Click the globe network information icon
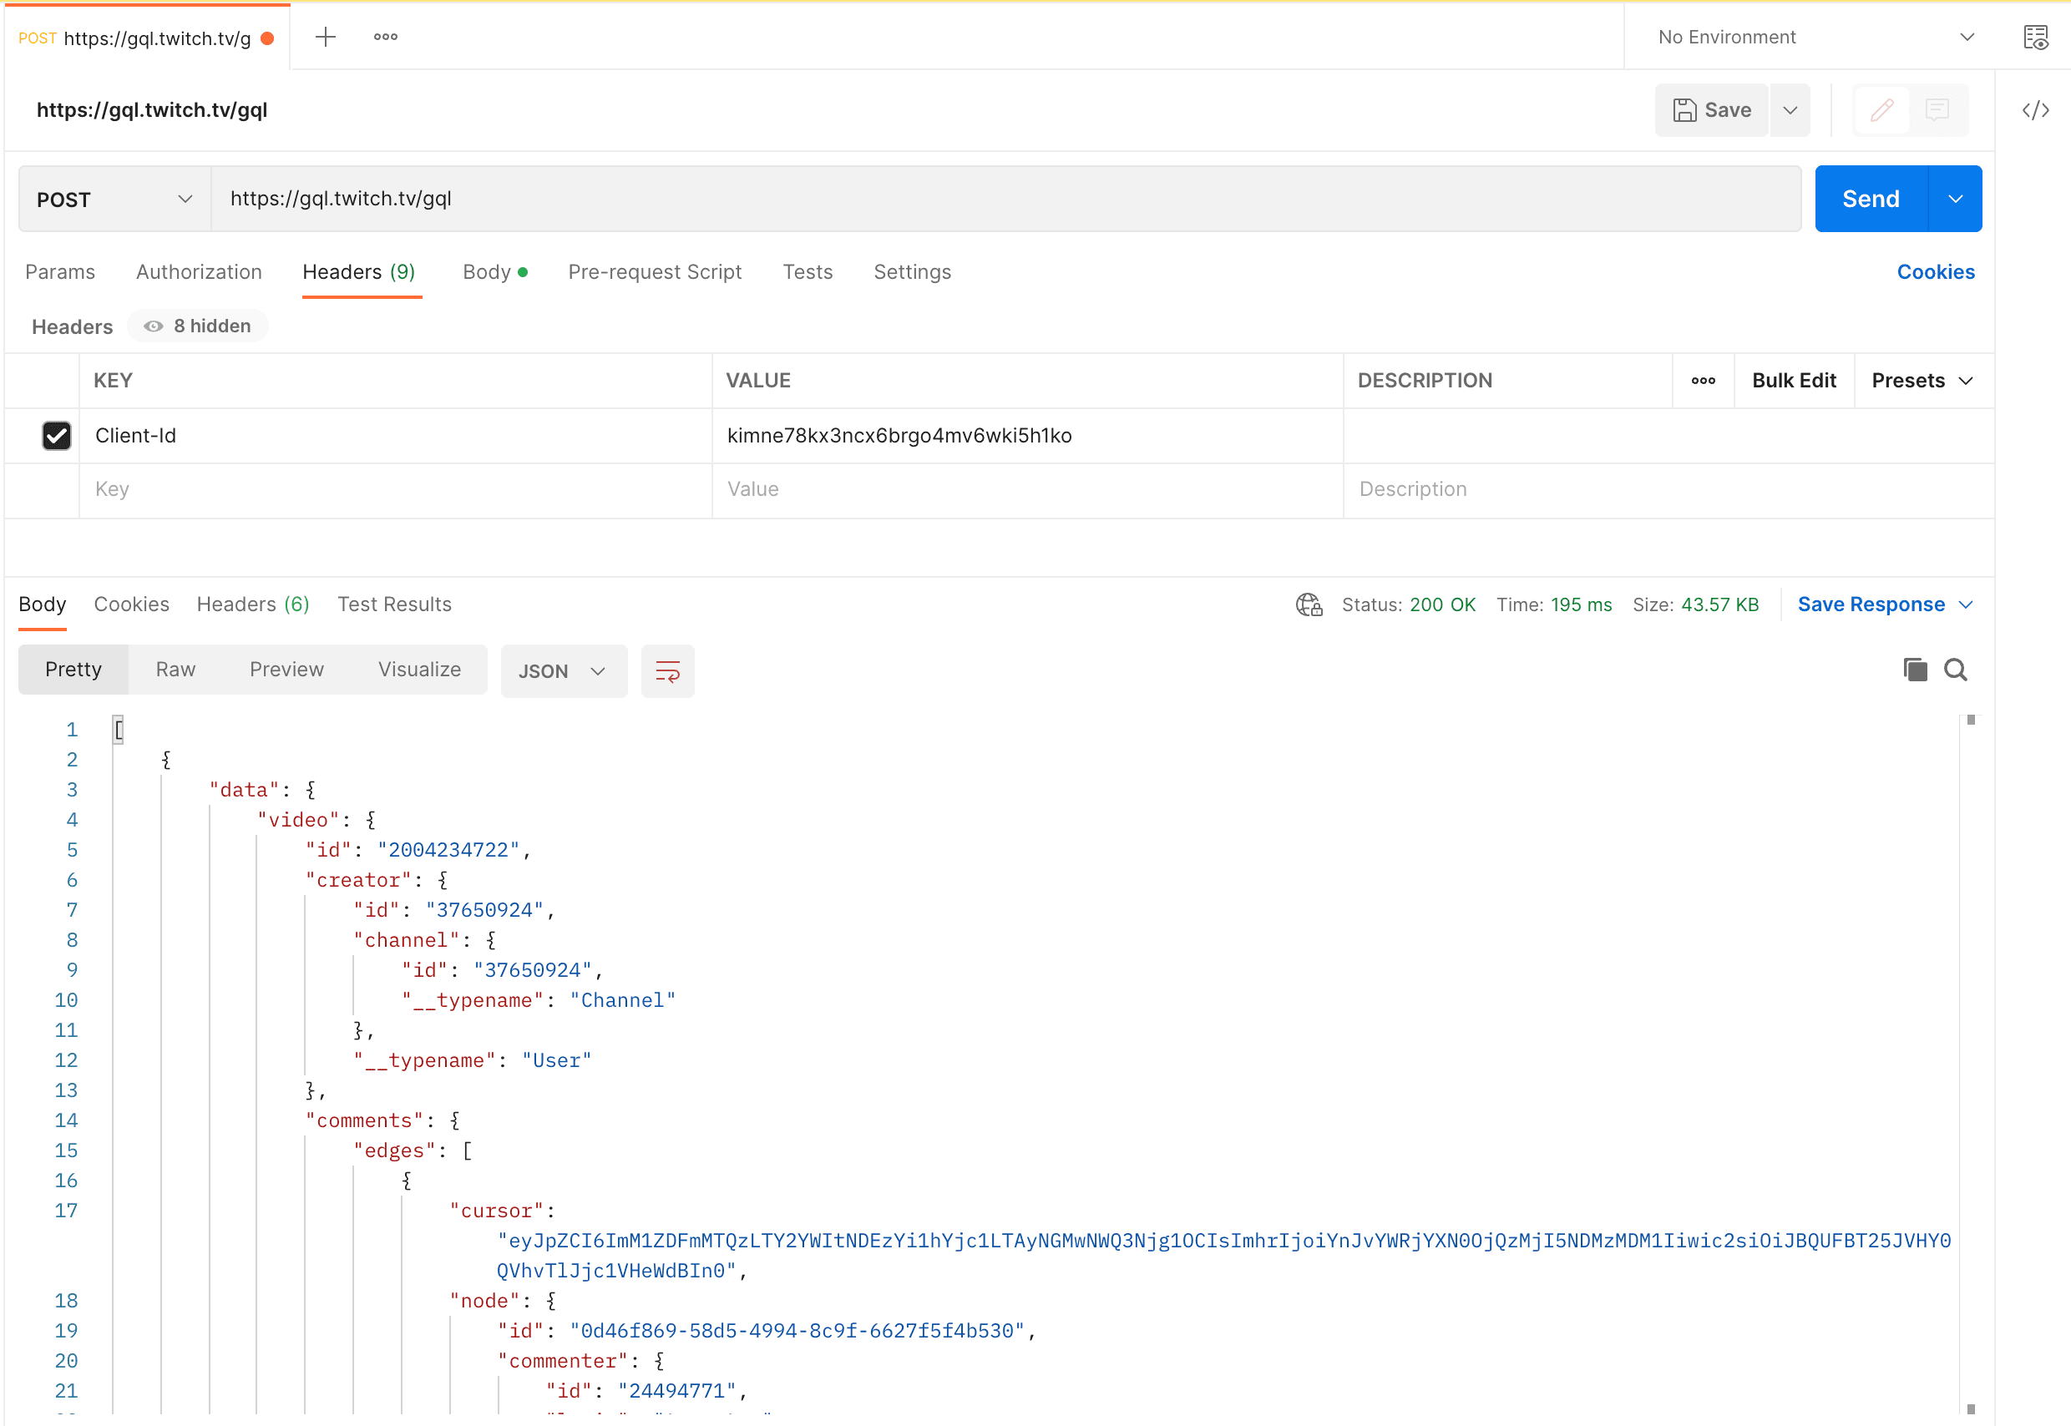Viewport: 2071px width, 1426px height. click(1309, 604)
